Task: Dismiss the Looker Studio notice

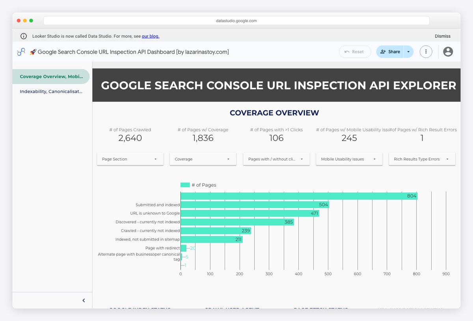Action: coord(442,36)
